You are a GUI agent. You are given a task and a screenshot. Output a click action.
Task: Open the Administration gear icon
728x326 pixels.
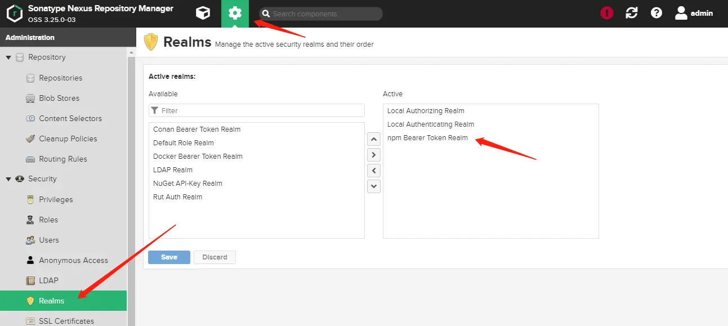click(x=235, y=14)
